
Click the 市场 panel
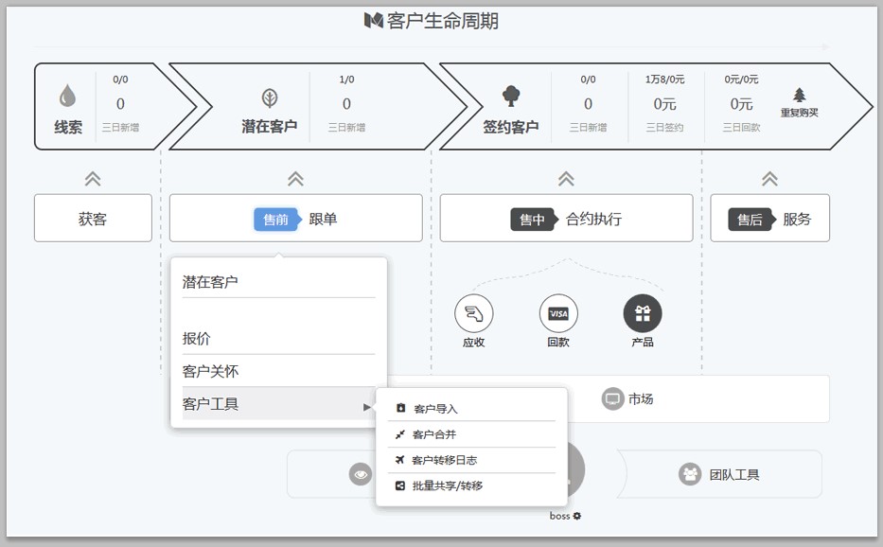pyautogui.click(x=698, y=398)
